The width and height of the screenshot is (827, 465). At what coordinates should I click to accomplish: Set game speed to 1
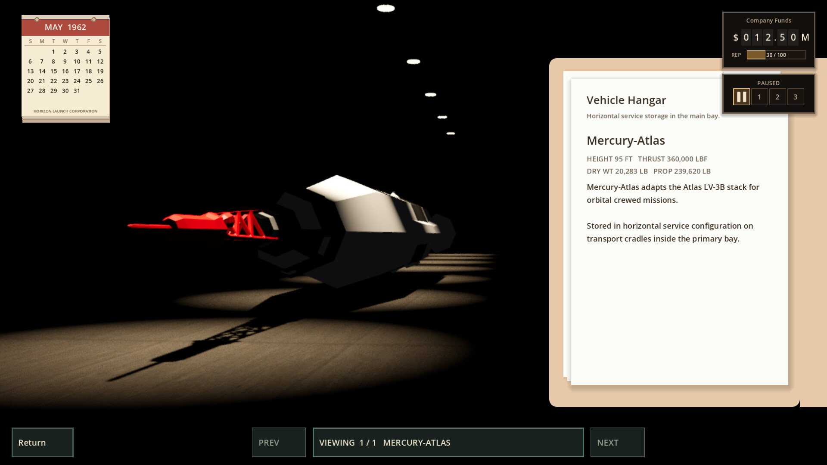pos(759,97)
